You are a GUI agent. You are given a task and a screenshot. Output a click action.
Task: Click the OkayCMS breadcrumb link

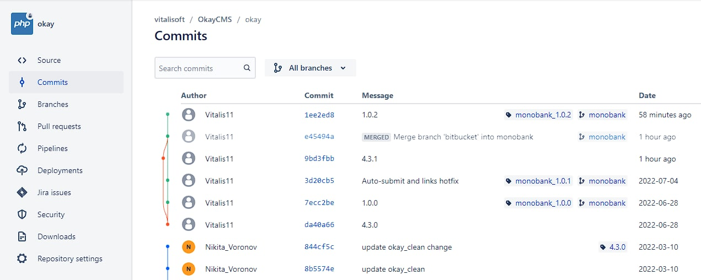tap(214, 19)
